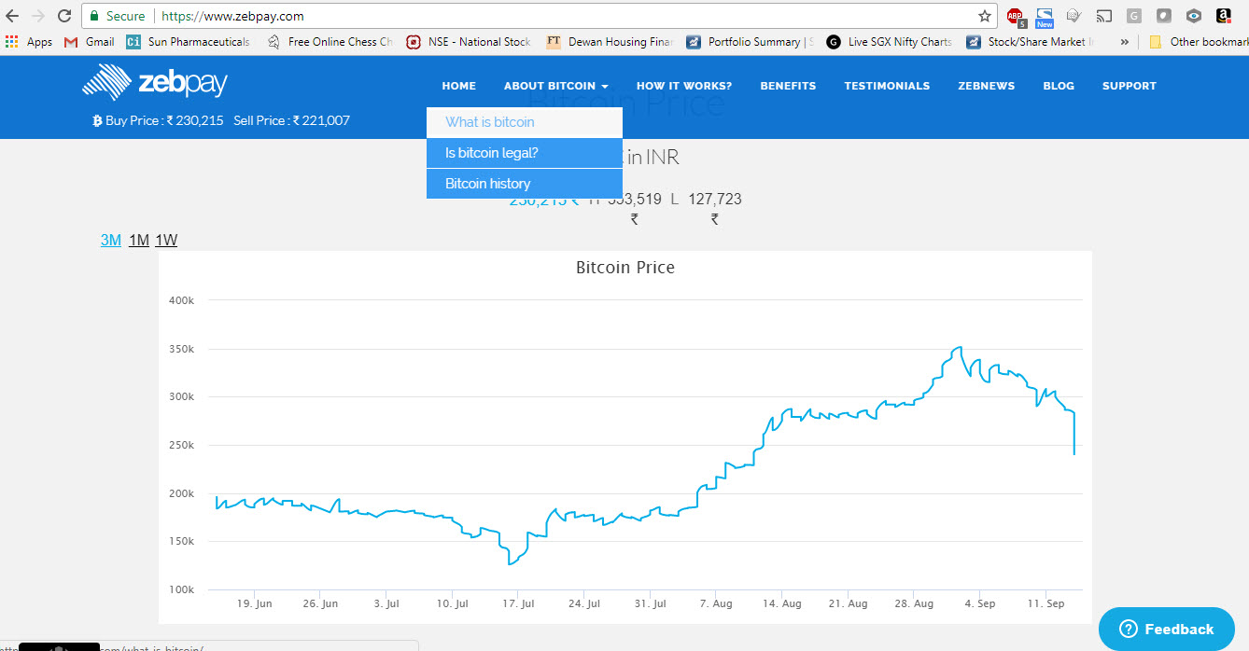The image size is (1249, 651).
Task: Open the Other bookmarks folder
Action: 1198,42
